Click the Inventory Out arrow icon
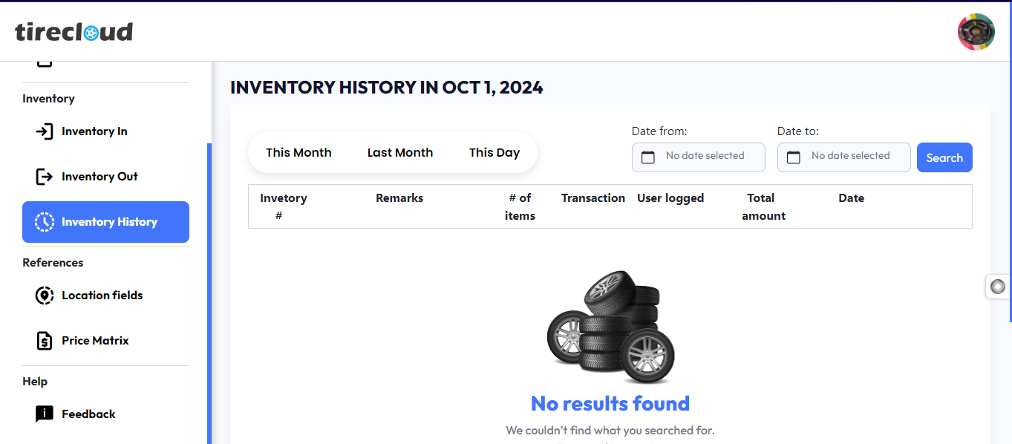This screenshot has height=444, width=1012. [45, 177]
